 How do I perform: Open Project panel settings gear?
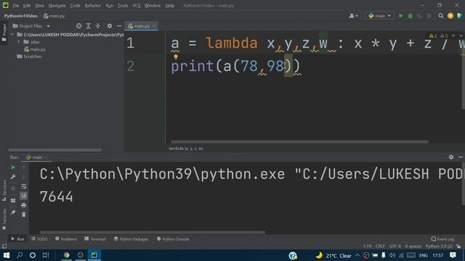pos(110,26)
